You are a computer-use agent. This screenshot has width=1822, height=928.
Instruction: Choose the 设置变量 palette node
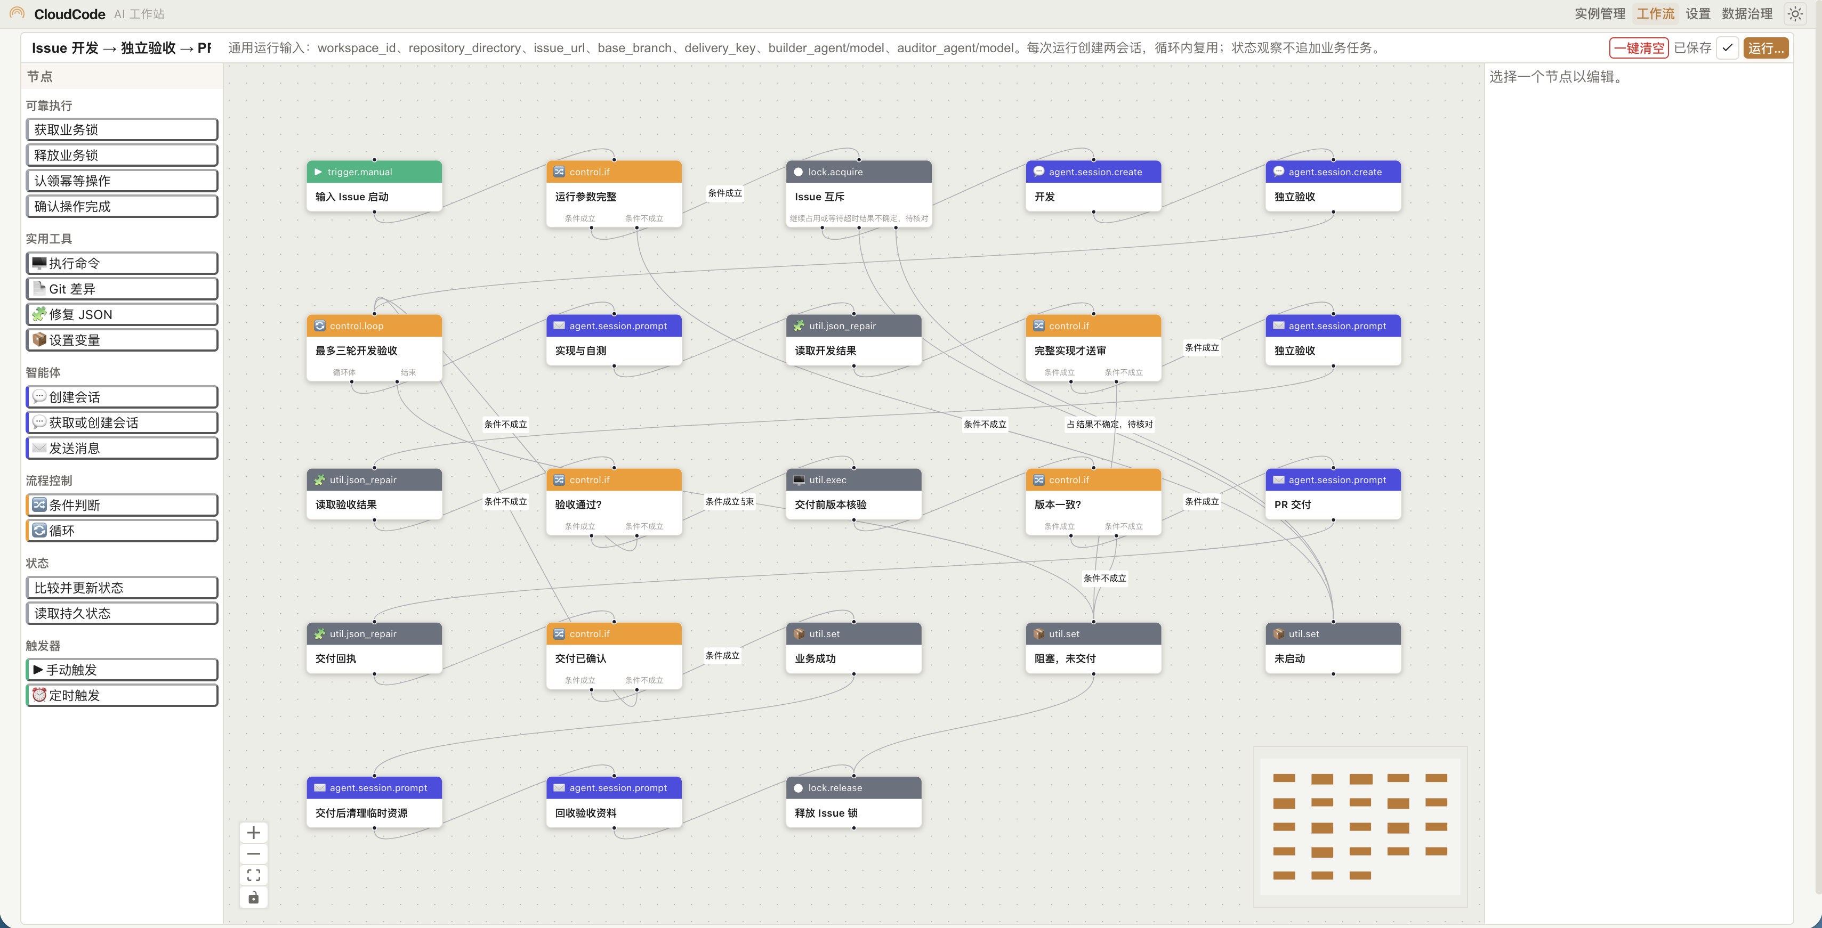[122, 339]
